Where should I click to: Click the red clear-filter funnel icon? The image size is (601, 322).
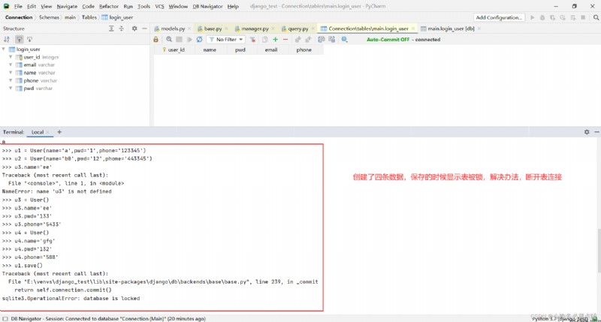point(252,40)
